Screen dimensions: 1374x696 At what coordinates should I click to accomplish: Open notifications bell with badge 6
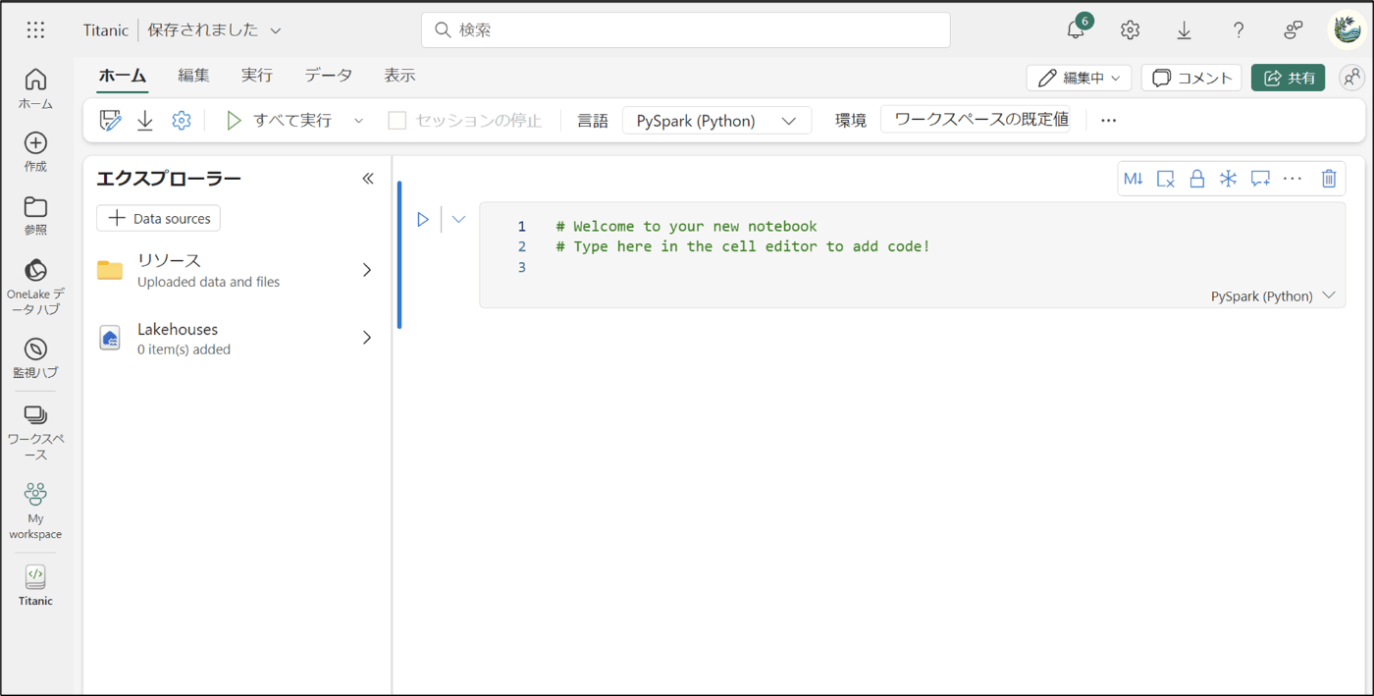click(1077, 29)
